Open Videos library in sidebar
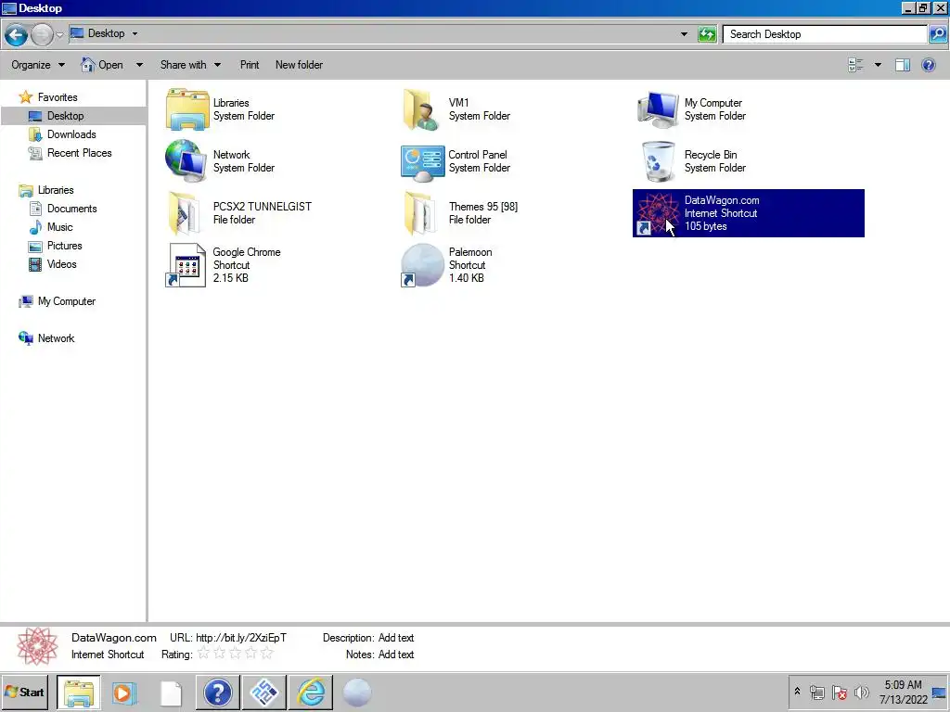The width and height of the screenshot is (950, 712). [62, 264]
